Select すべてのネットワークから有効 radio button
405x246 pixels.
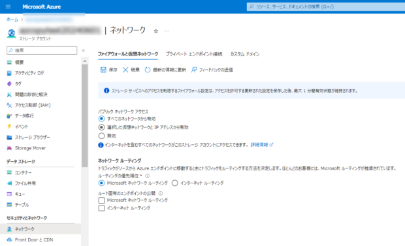point(101,119)
